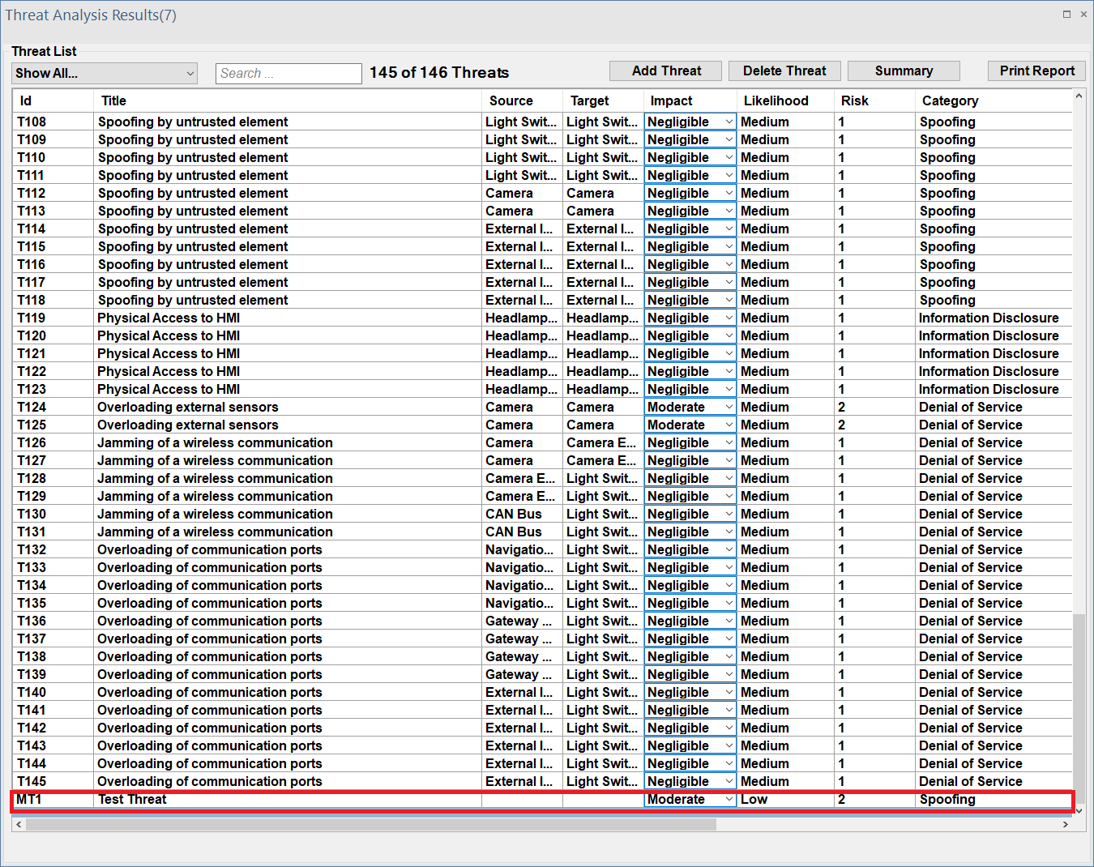Sort by the Risk column header

coord(855,101)
